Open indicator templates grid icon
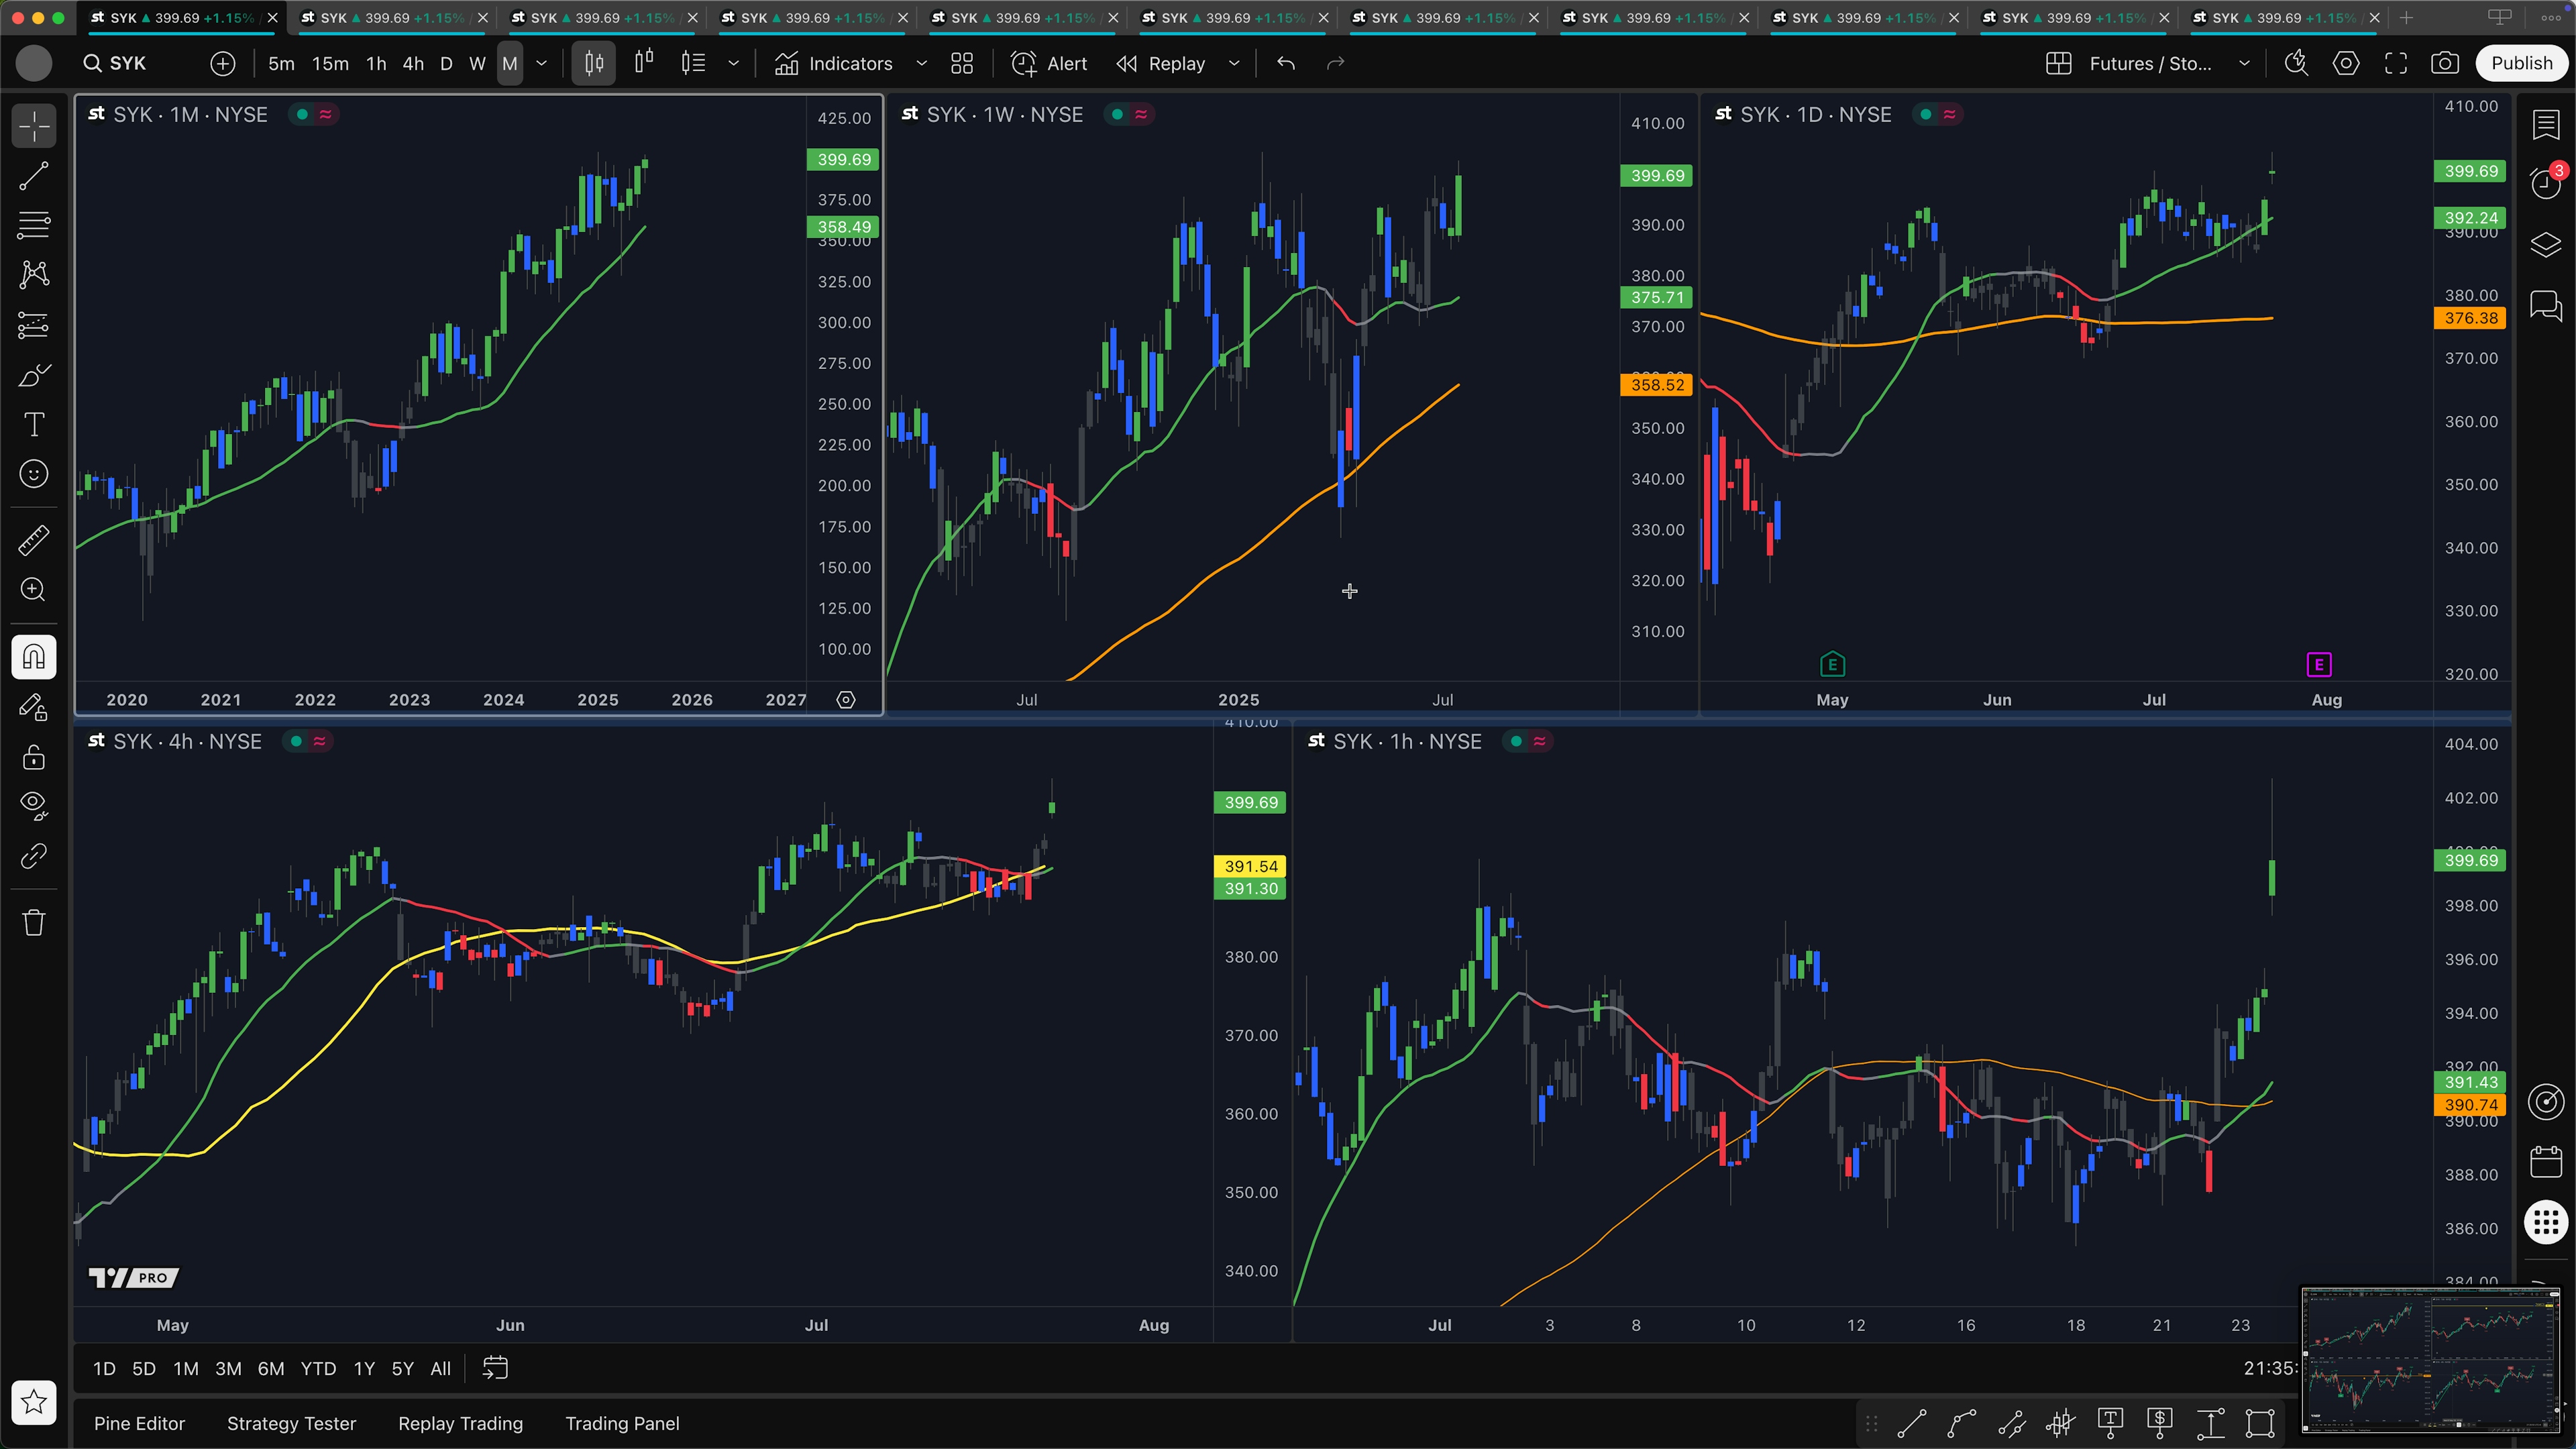Screen dimensions: 2576x1449 tap(962, 63)
